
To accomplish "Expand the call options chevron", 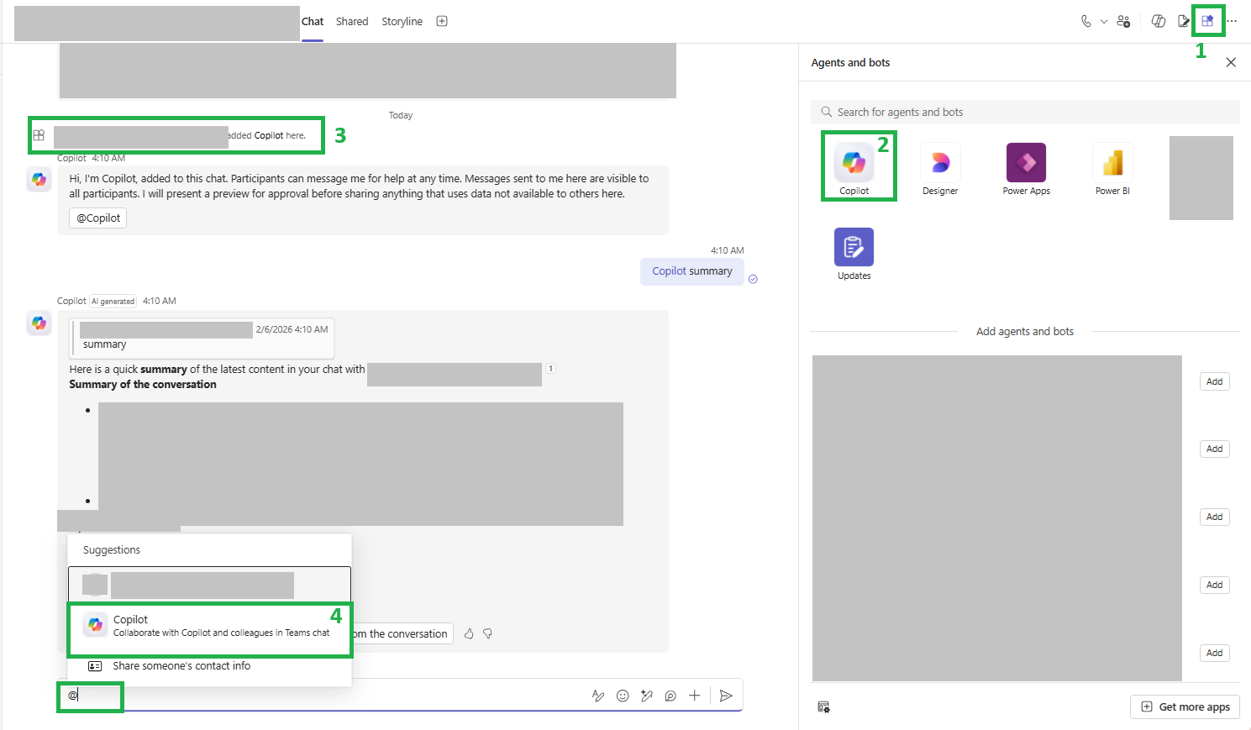I will [x=1104, y=22].
